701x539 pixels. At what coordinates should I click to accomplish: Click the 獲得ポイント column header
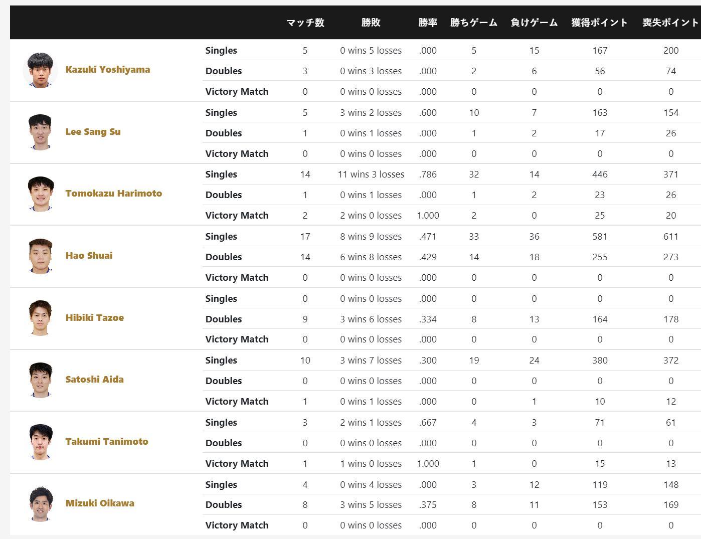pyautogui.click(x=599, y=23)
